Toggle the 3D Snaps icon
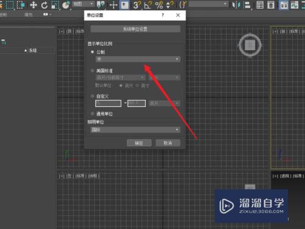The width and height of the screenshot is (305, 229). pos(137,5)
